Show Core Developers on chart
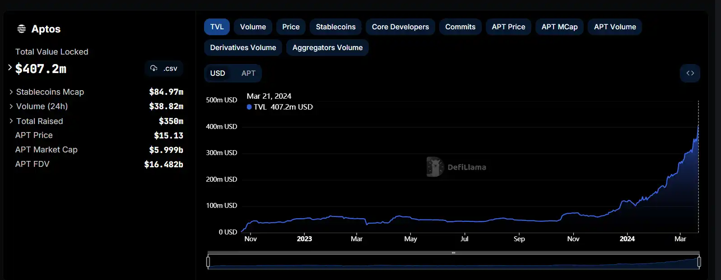The image size is (721, 280). tap(400, 27)
